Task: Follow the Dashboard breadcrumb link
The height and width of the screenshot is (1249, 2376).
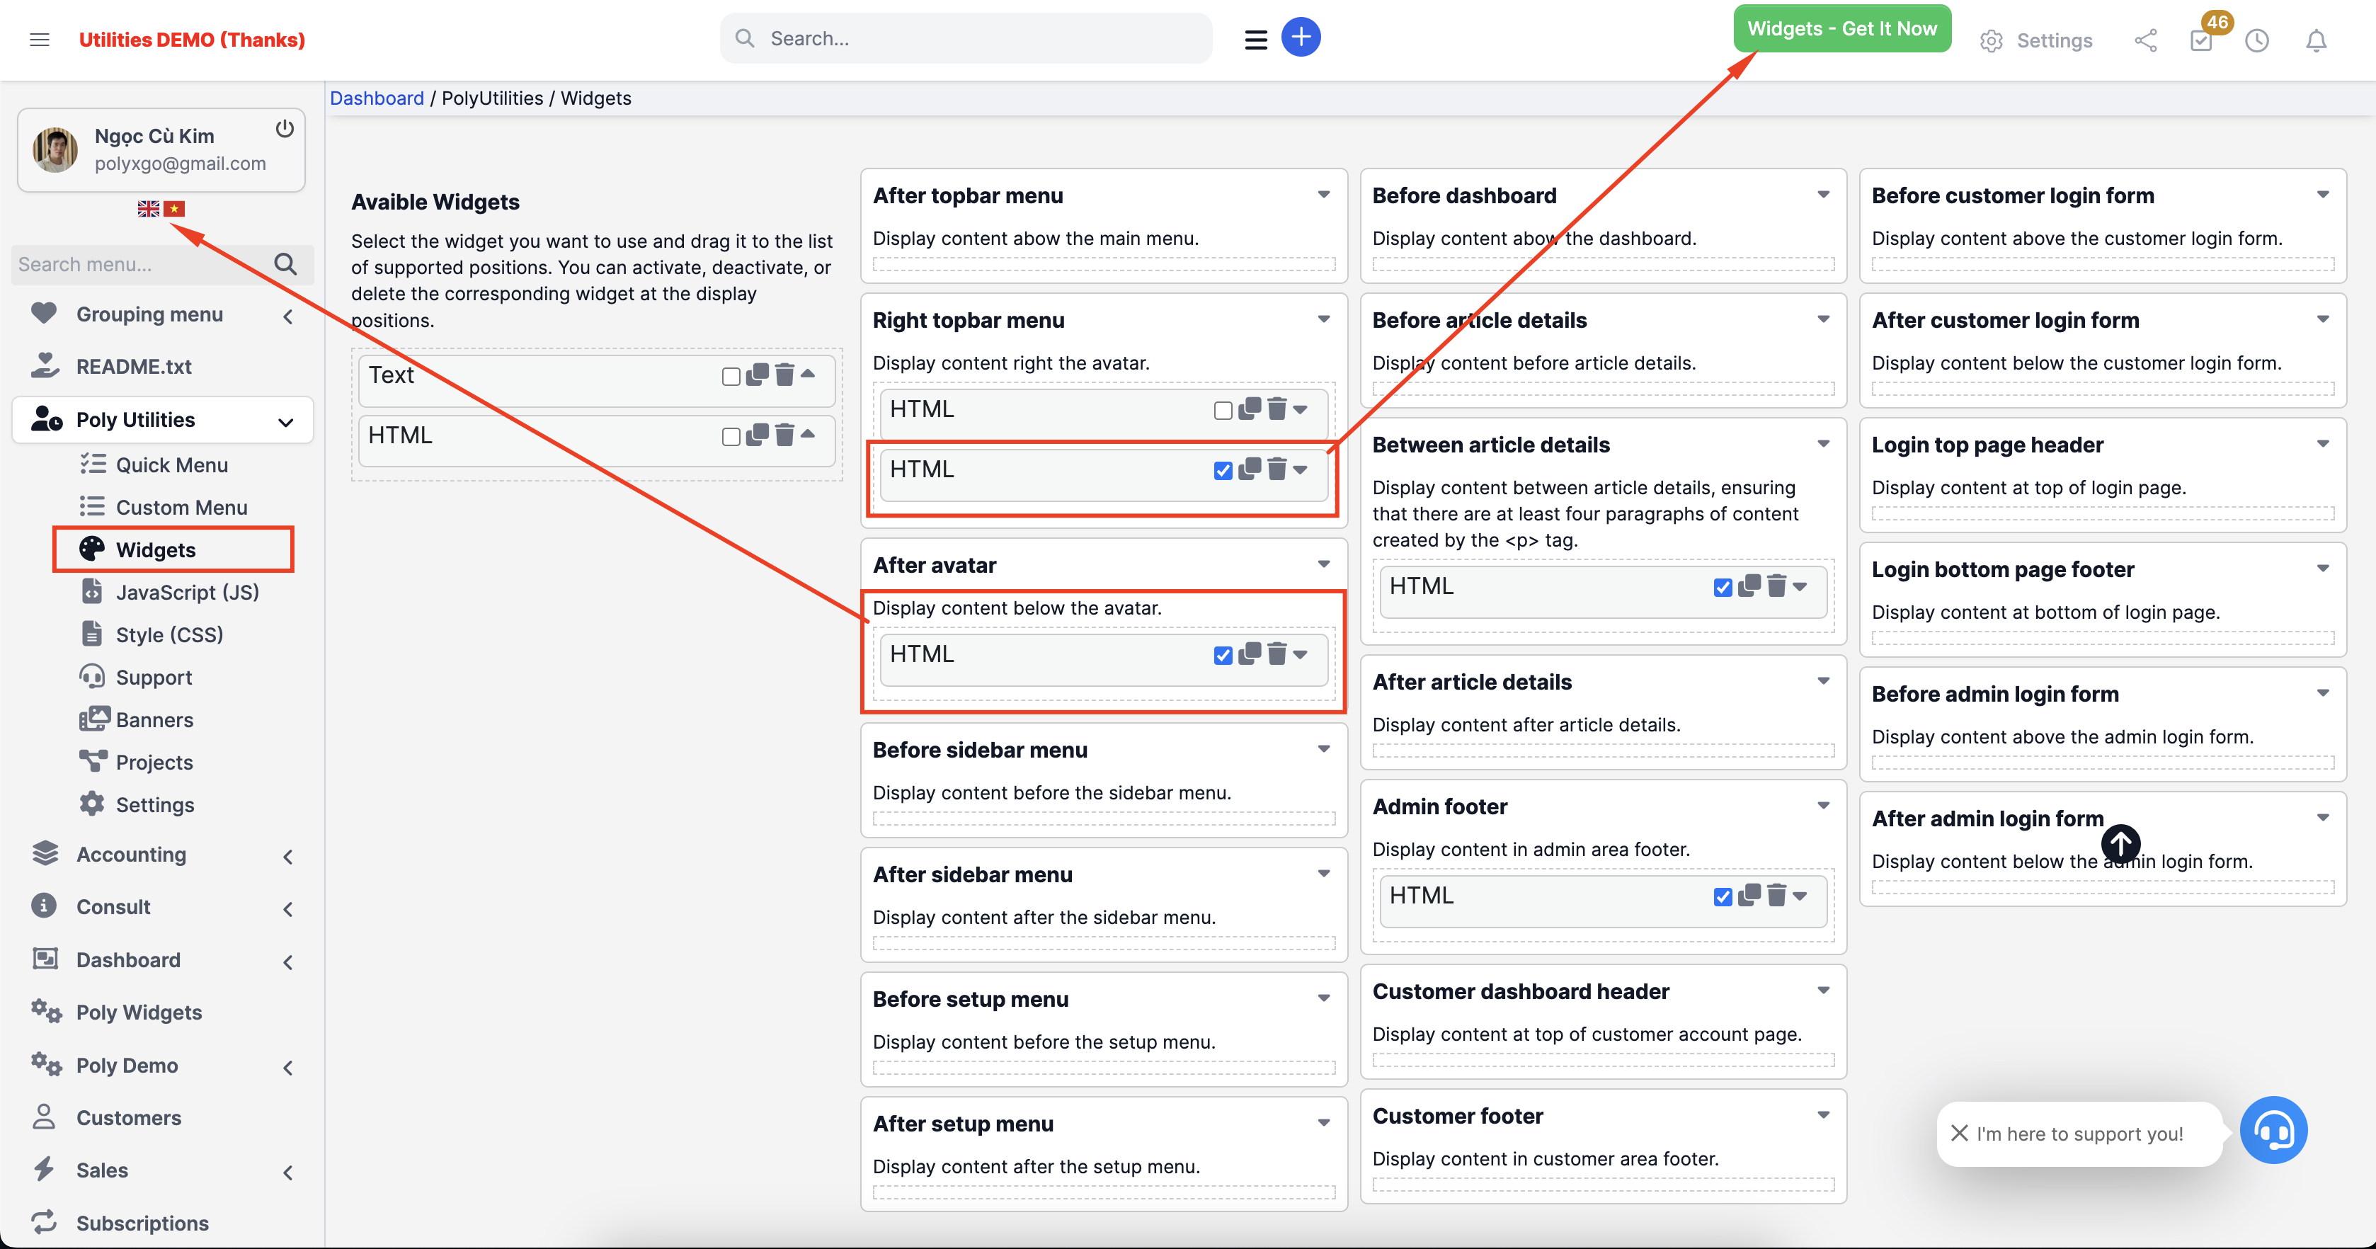Action: click(x=377, y=98)
